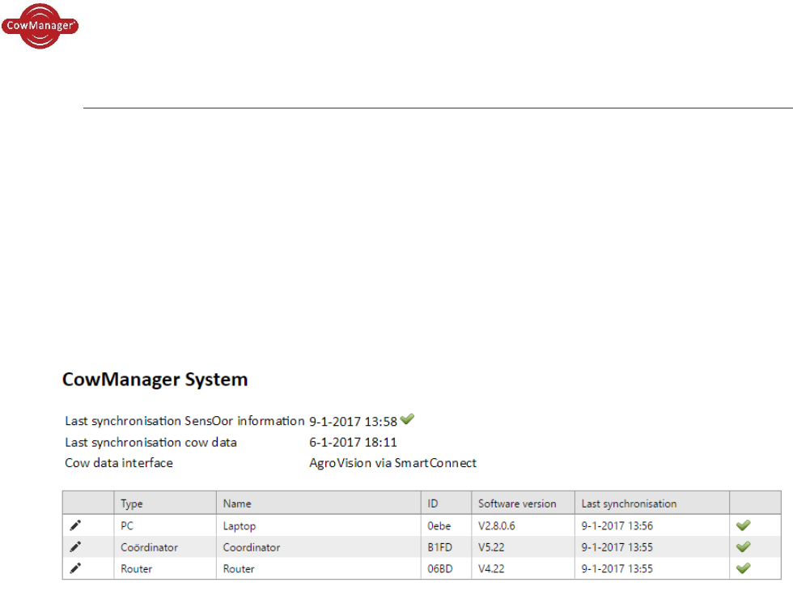Select the CowManager System heading
This screenshot has width=793, height=595.
(155, 380)
